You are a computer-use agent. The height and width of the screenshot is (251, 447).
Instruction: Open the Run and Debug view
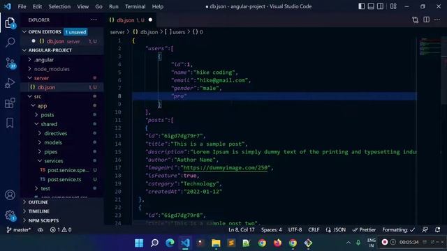coord(10,83)
